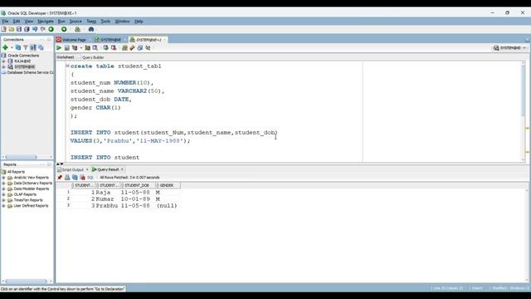The image size is (531, 299).
Task: Click the Redo arrow icon in main toolbar
Action: click(42, 30)
